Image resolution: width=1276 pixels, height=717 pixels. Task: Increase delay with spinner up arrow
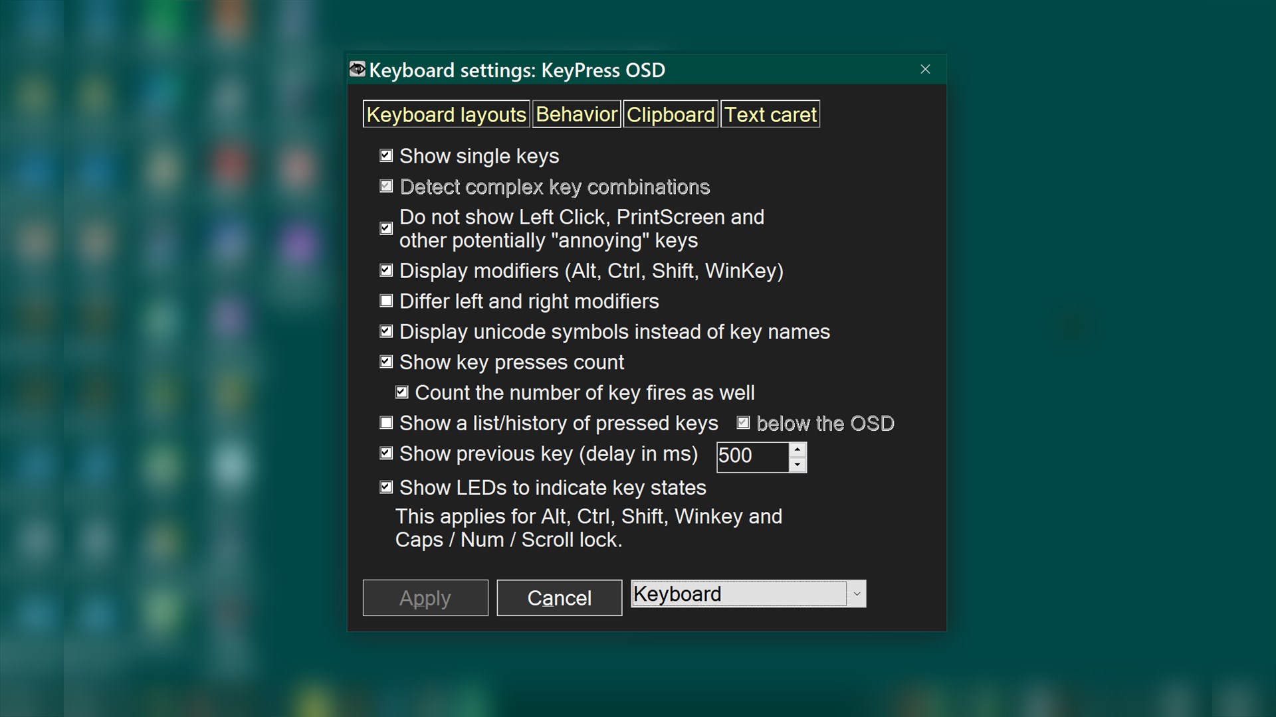coord(797,449)
